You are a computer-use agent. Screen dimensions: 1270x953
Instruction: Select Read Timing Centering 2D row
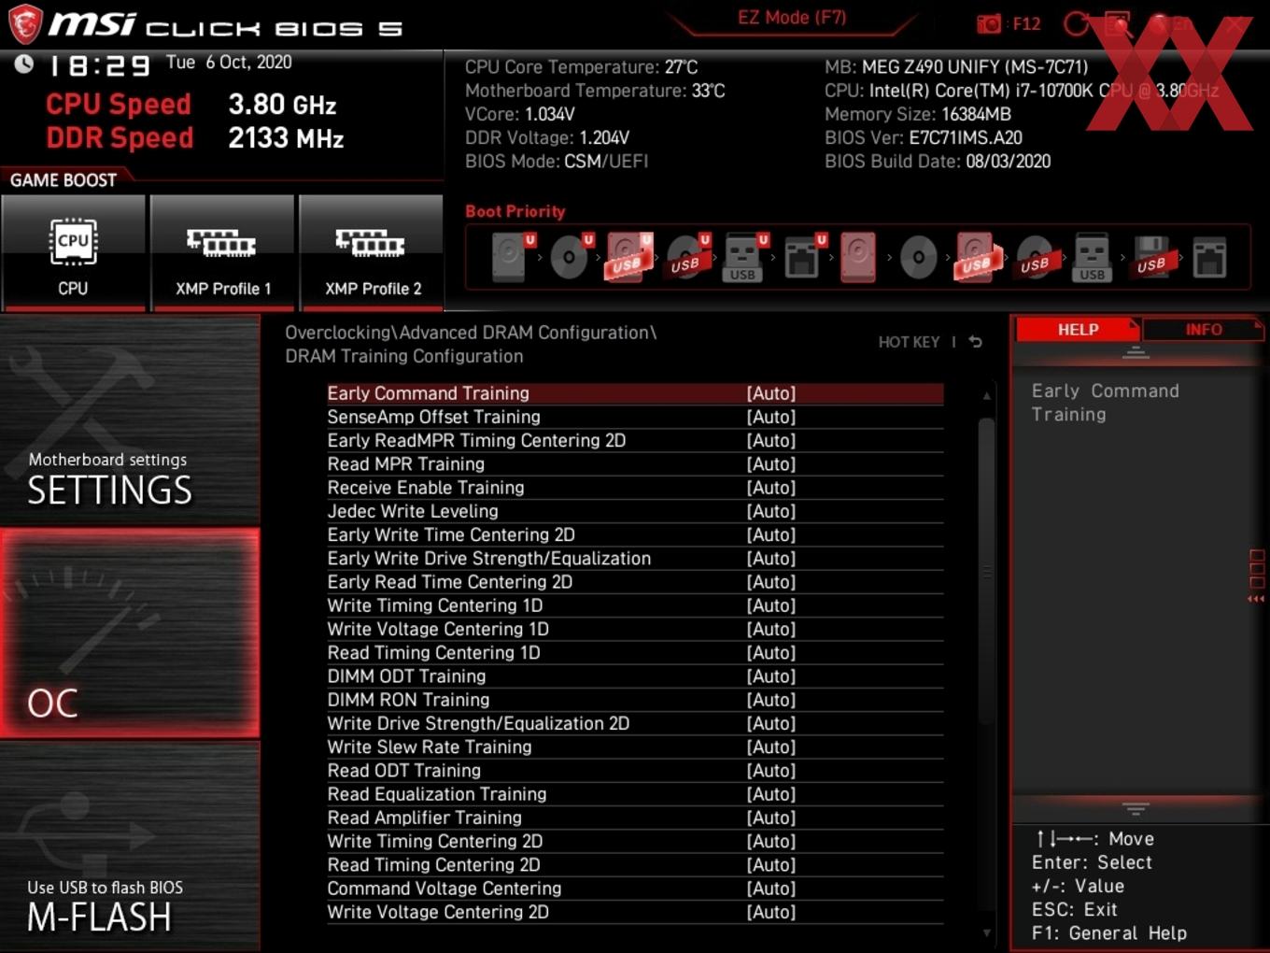pyautogui.click(x=635, y=865)
